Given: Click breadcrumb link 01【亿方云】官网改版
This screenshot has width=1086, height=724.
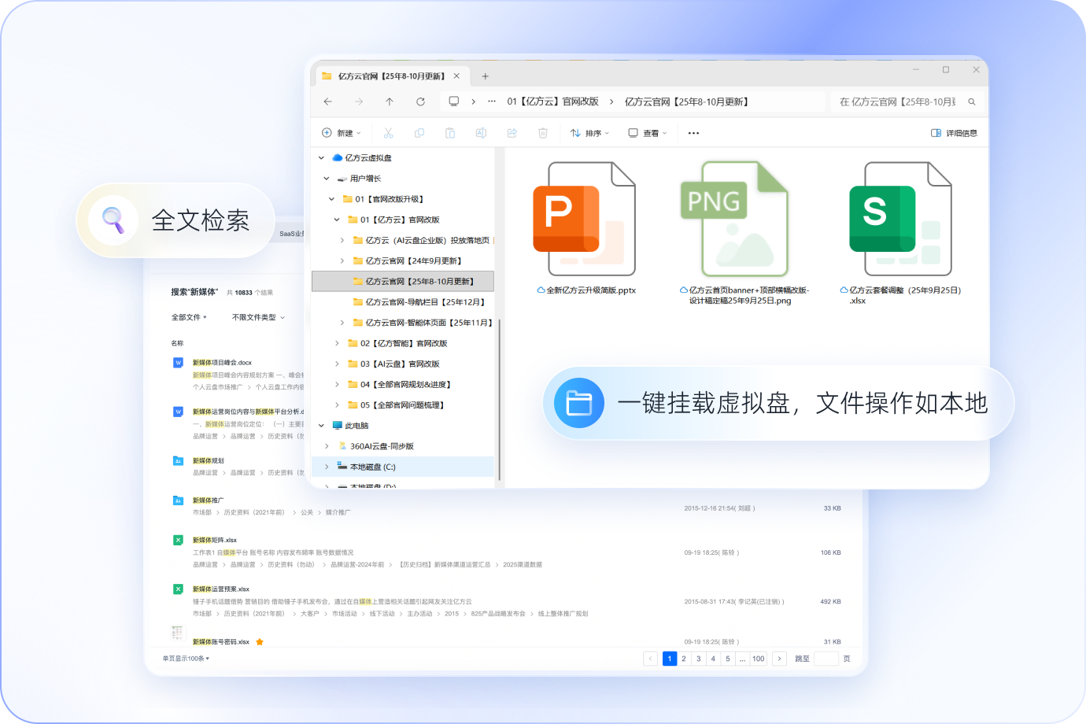Looking at the screenshot, I should tap(553, 102).
